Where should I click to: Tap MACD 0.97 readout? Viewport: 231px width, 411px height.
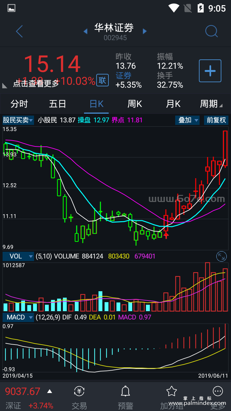click(x=135, y=317)
